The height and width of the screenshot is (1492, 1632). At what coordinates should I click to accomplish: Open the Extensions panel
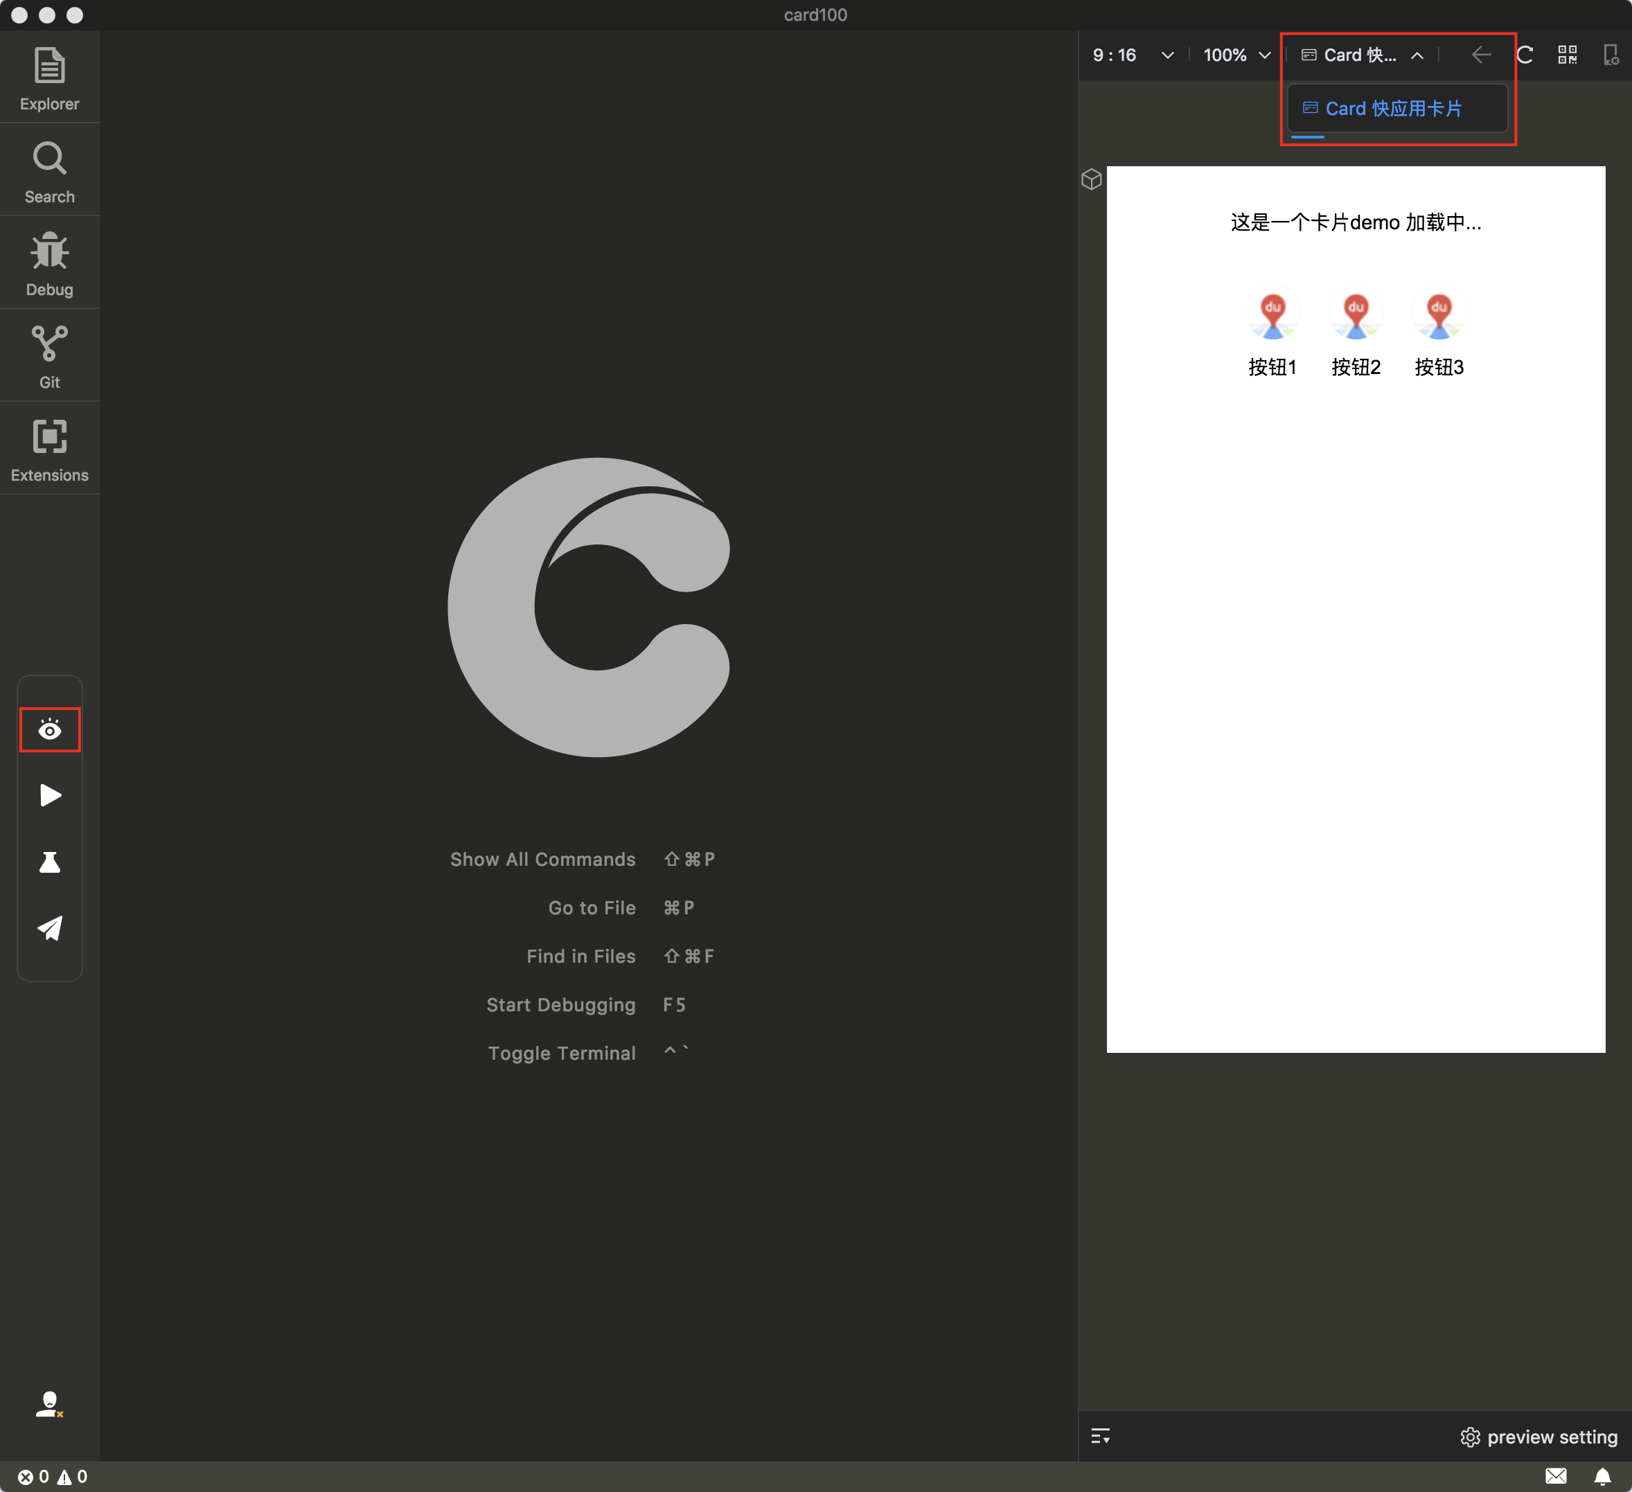coord(49,450)
